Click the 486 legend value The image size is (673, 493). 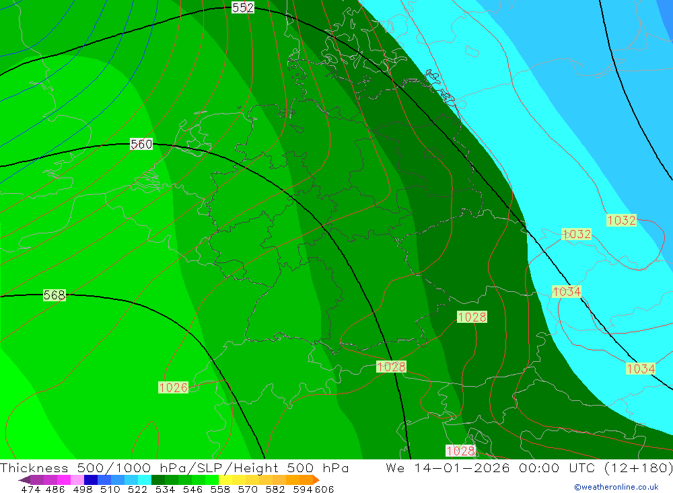pyautogui.click(x=55, y=489)
